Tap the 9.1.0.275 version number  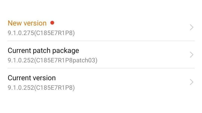click(20, 33)
